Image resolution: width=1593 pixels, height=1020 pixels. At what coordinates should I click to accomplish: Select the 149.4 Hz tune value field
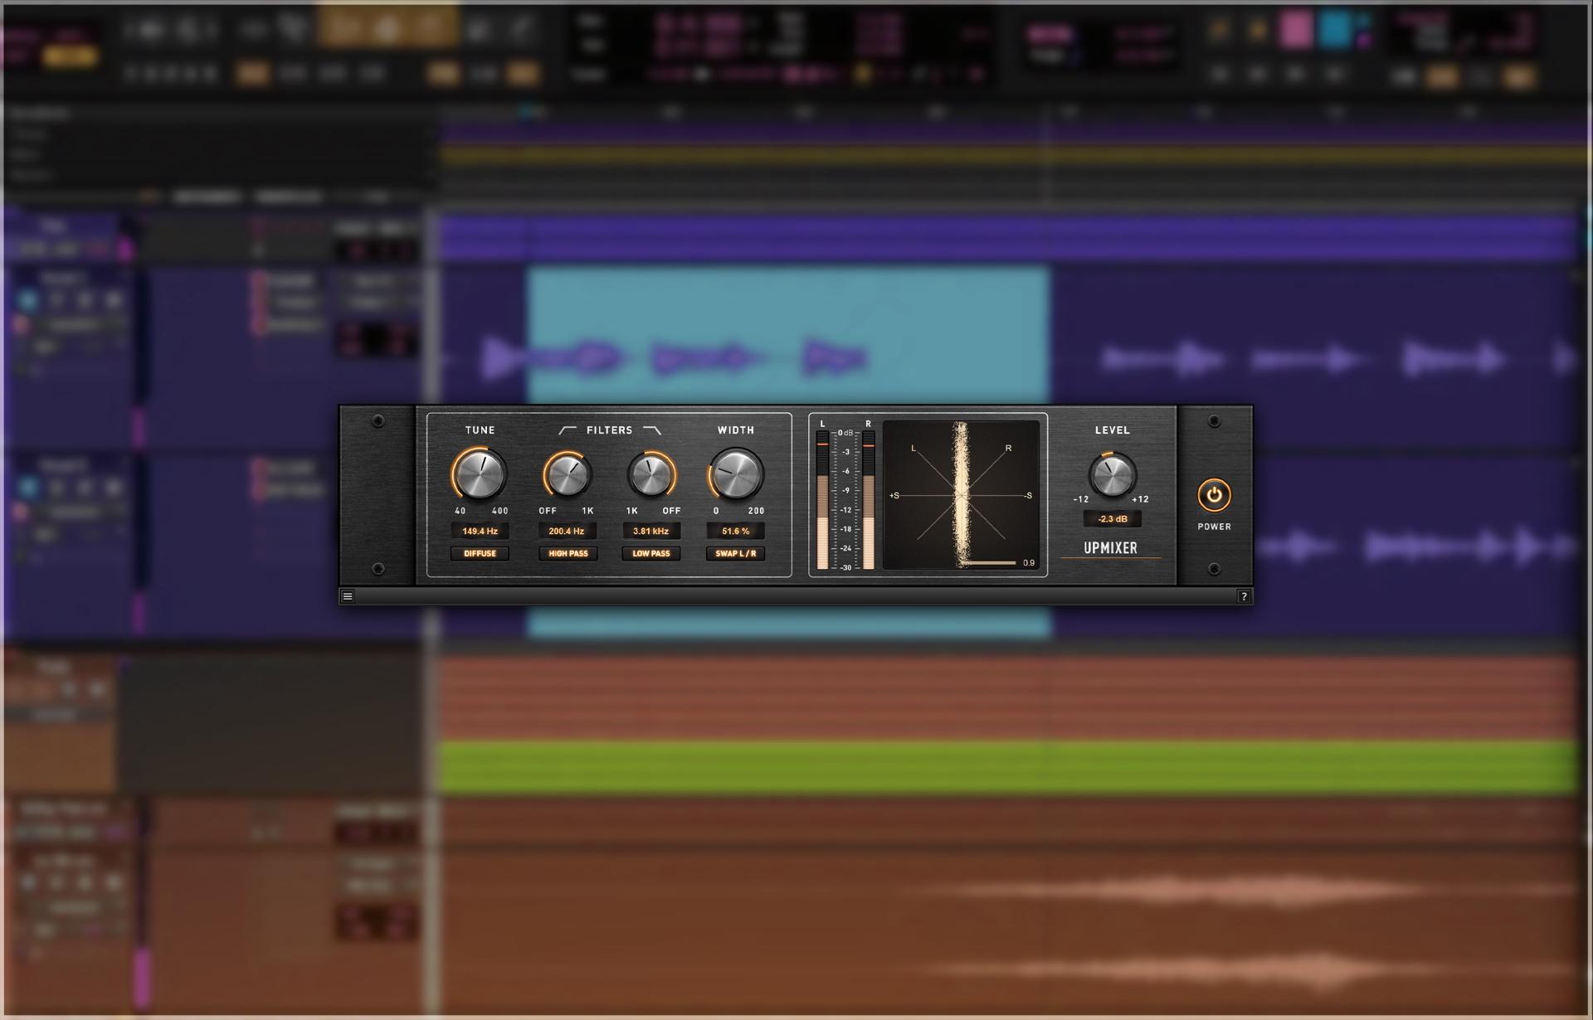480,531
